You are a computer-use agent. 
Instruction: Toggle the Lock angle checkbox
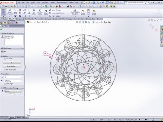click(x=5, y=84)
